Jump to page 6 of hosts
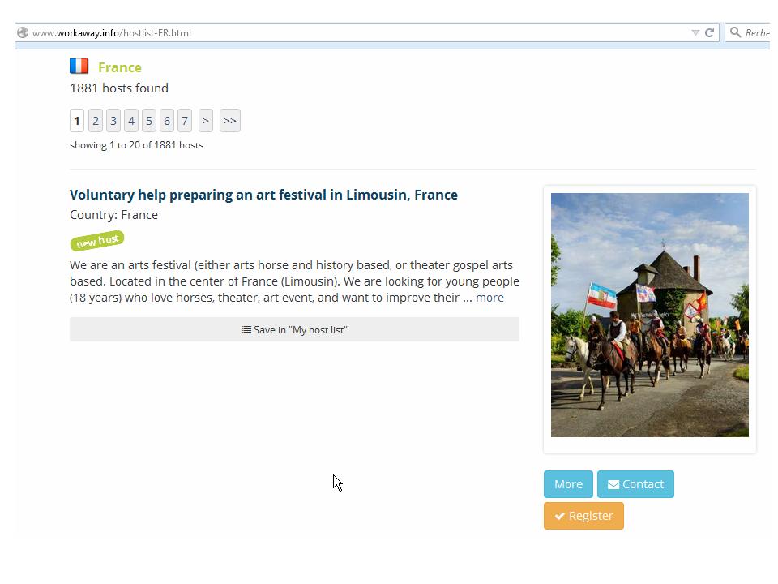 click(167, 121)
